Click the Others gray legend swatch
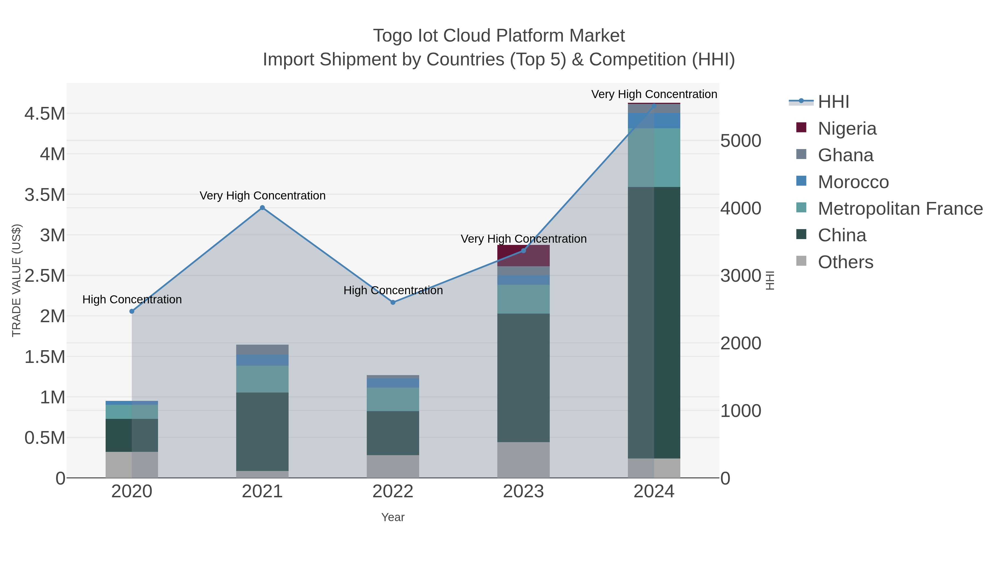 click(x=801, y=261)
